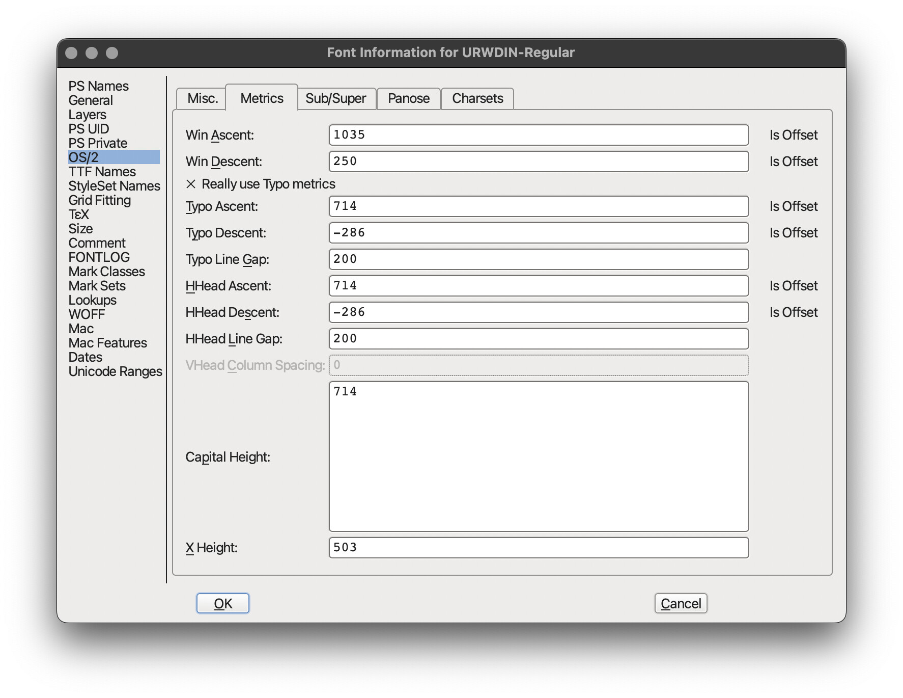The height and width of the screenshot is (698, 903).
Task: Click the Typo Line Gap field
Action: point(539,259)
